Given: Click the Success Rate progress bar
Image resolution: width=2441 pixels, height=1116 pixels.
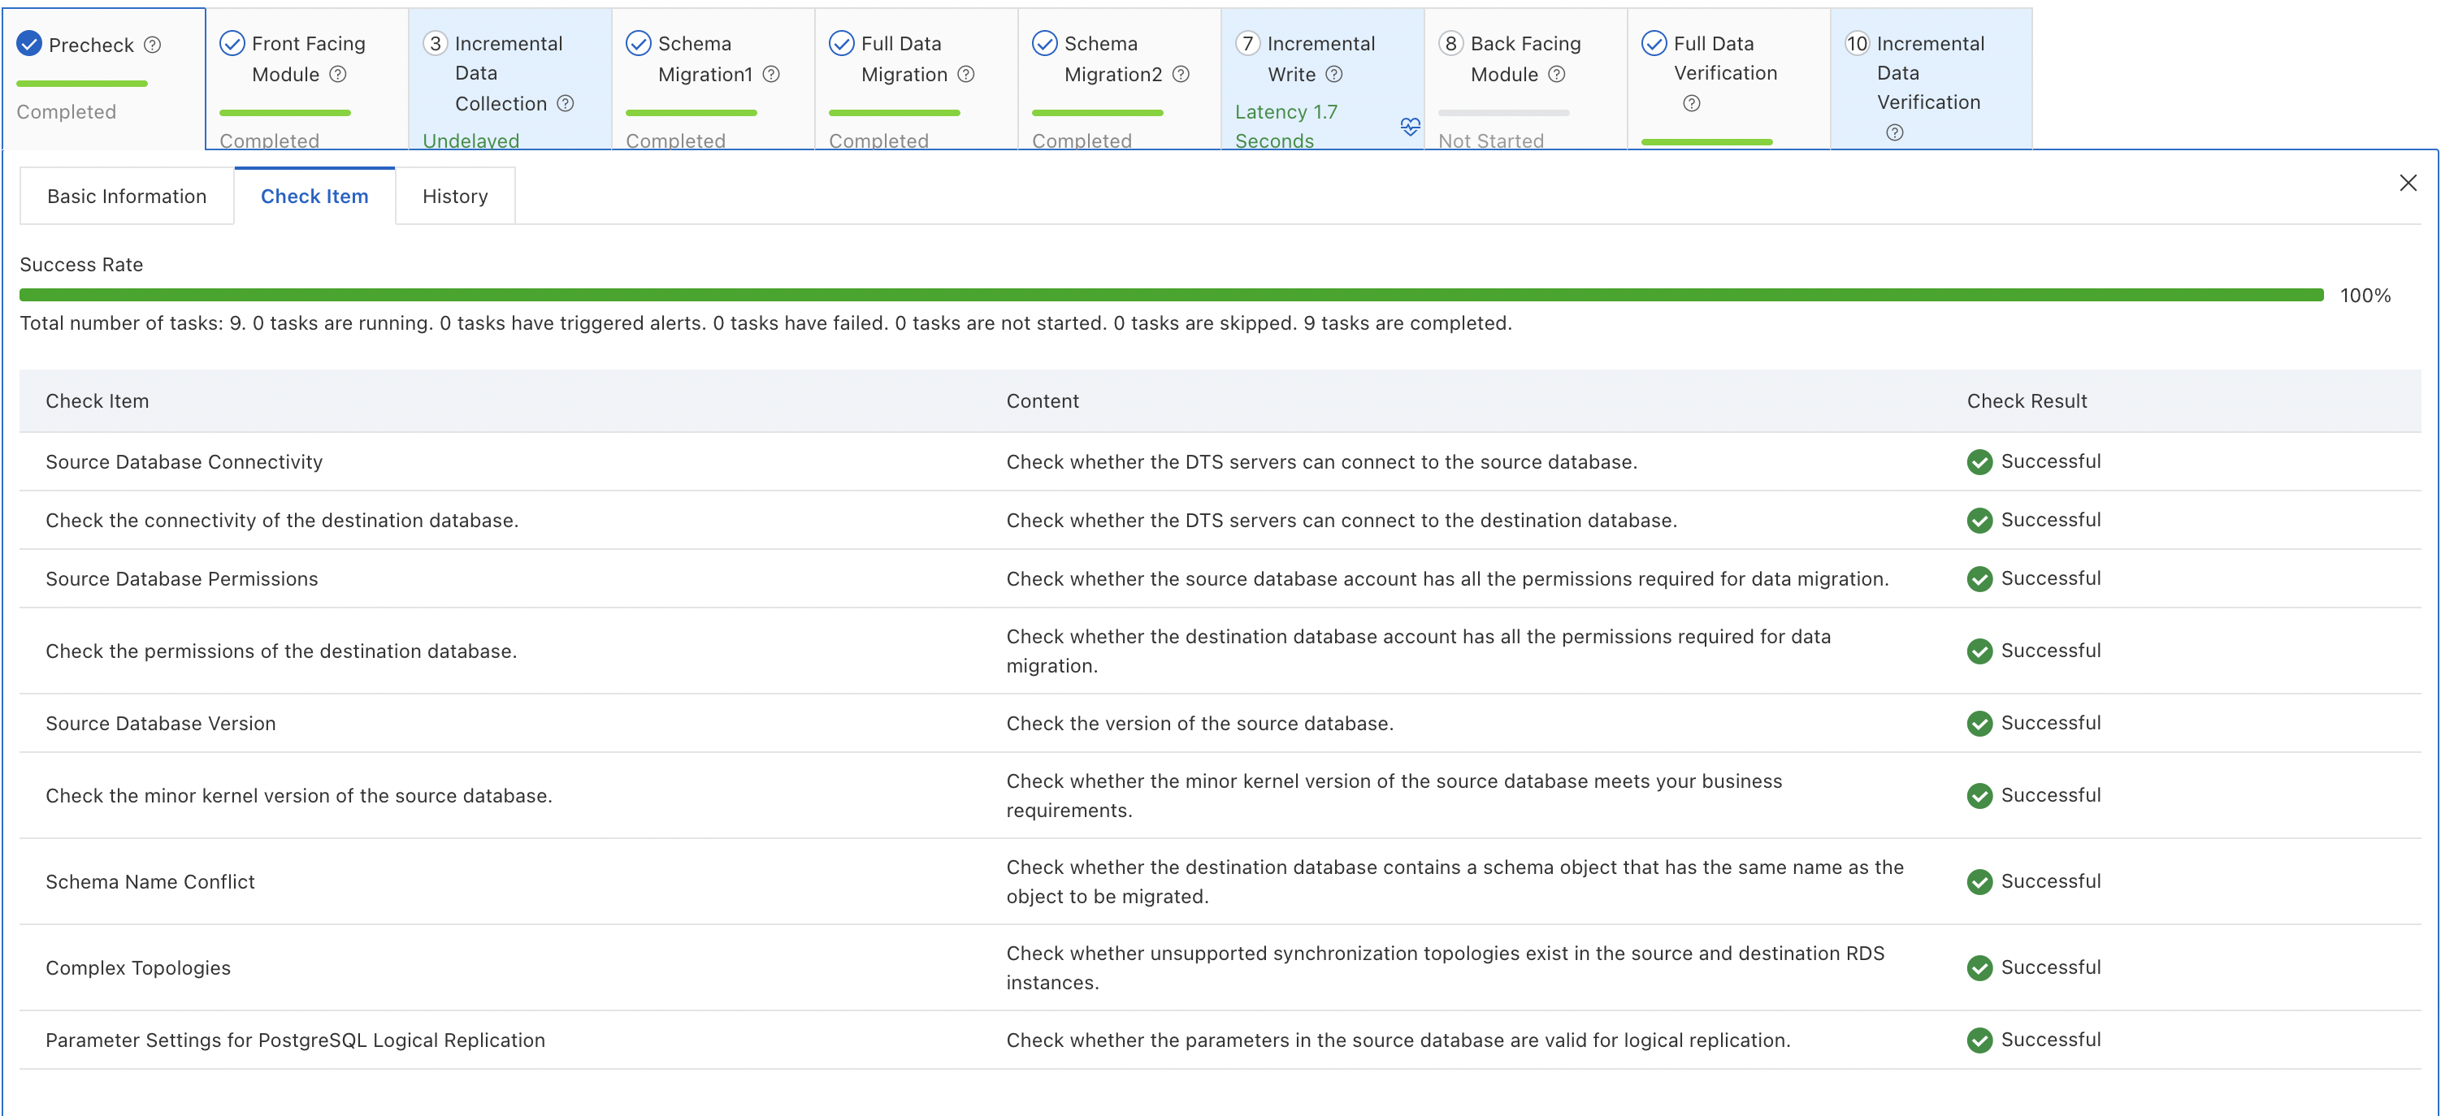Looking at the screenshot, I should tap(1171, 296).
